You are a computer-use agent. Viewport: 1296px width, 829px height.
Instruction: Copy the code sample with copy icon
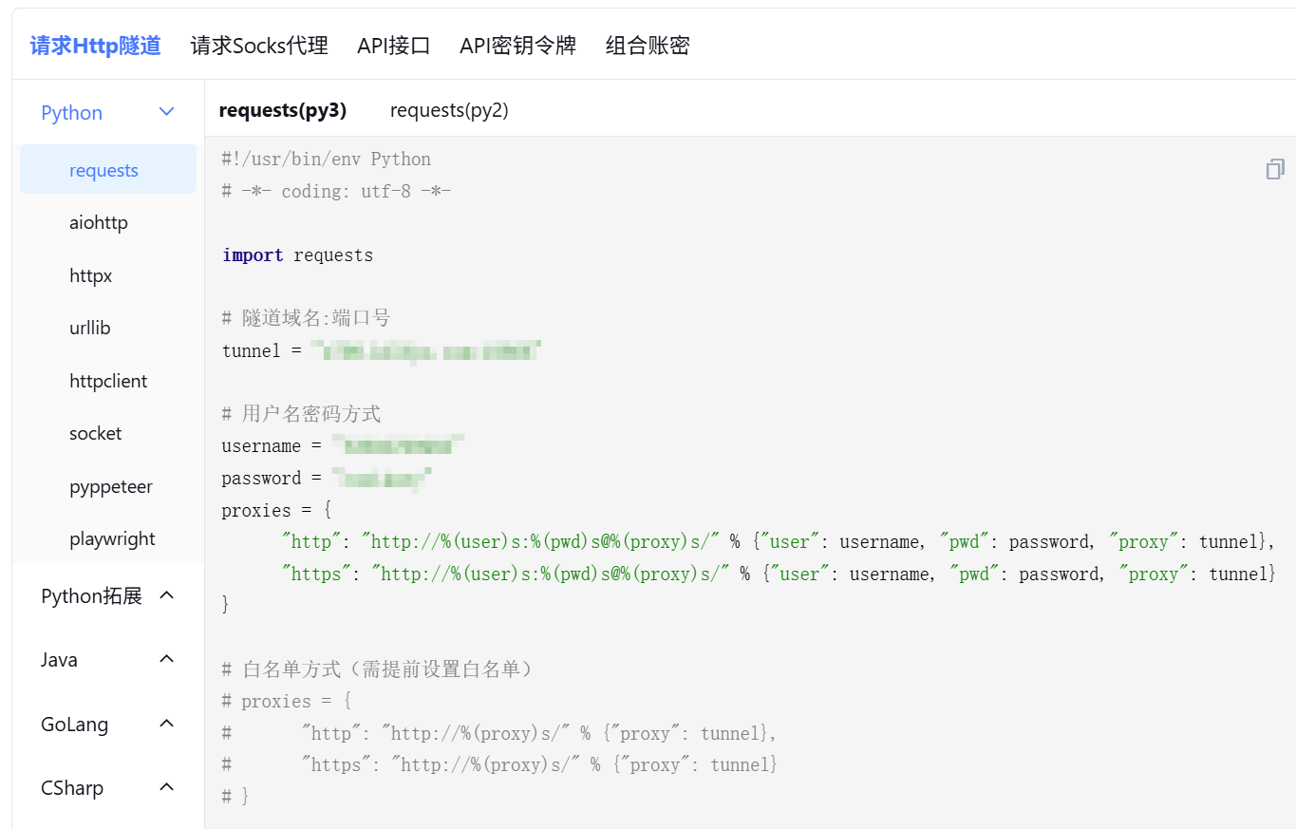[1274, 169]
